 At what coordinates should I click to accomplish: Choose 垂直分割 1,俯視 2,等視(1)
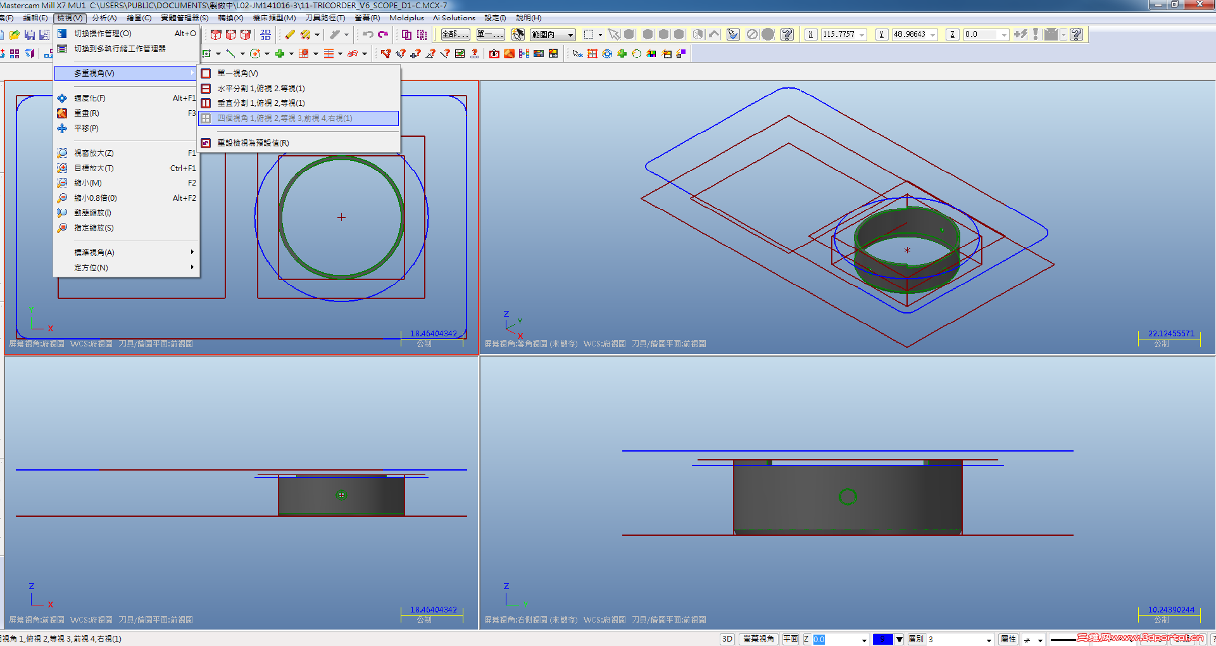coord(299,103)
